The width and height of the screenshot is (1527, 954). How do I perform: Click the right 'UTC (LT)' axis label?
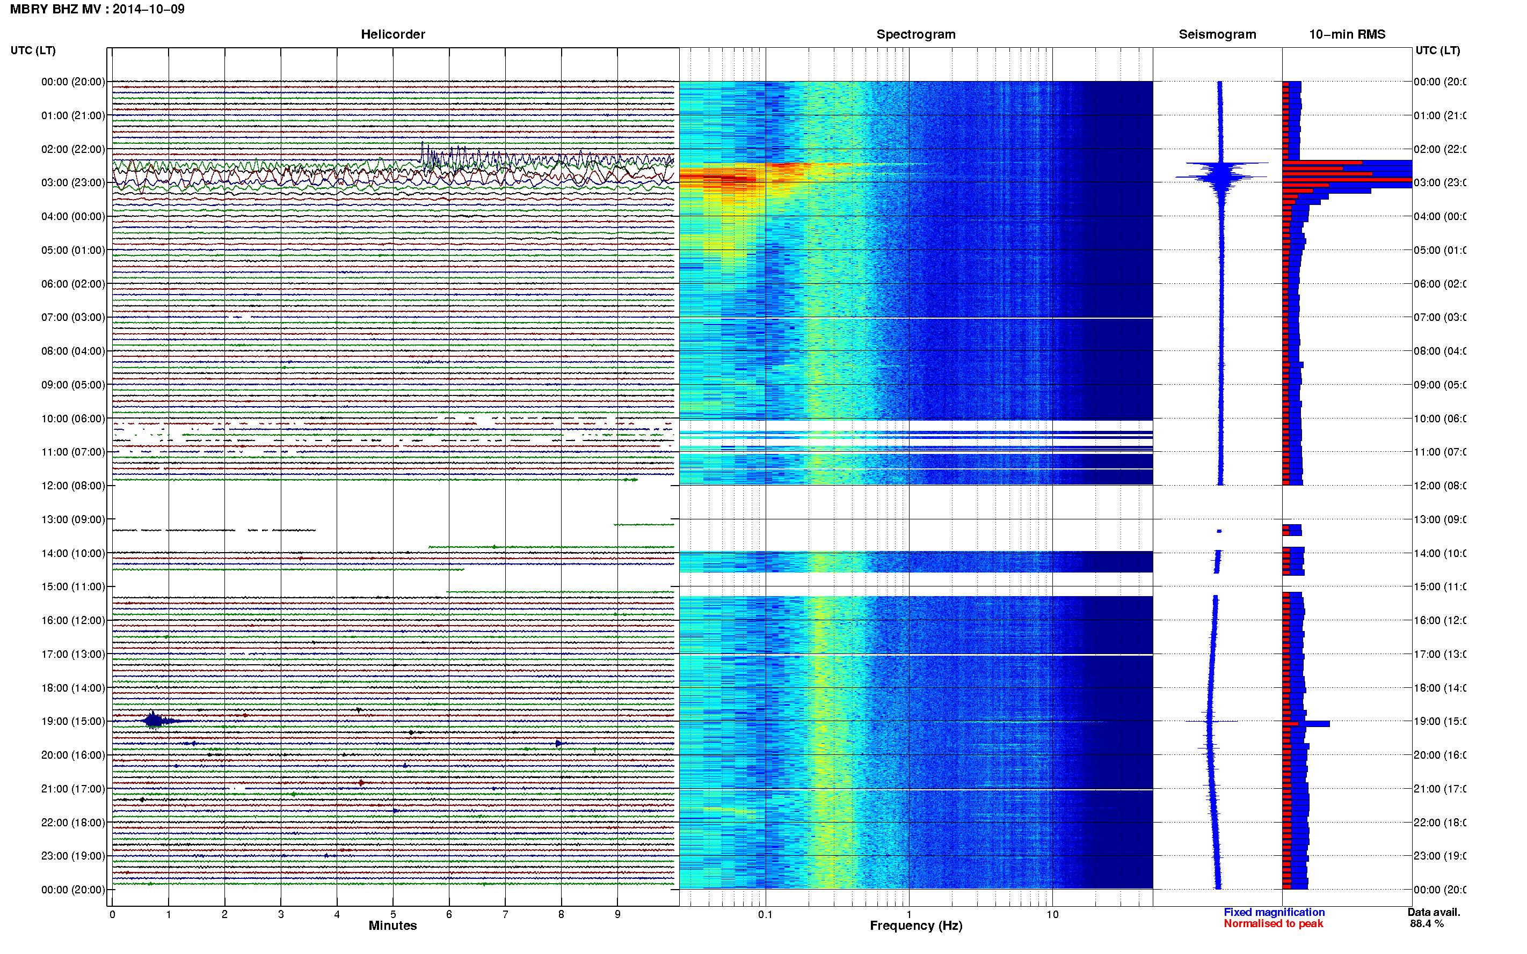pyautogui.click(x=1437, y=50)
